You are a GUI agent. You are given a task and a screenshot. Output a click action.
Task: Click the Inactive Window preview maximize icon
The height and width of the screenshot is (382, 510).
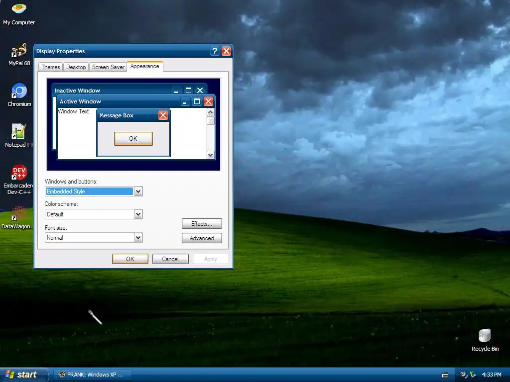188,91
